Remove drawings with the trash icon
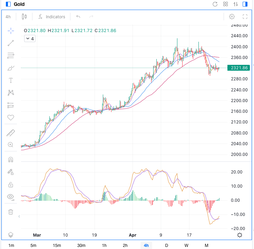The width and height of the screenshot is (254, 249). coord(11,212)
